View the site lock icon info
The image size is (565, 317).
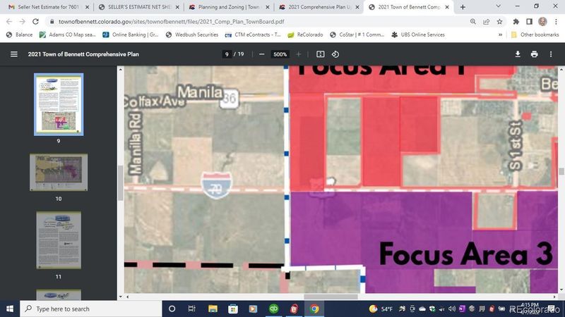point(52,22)
